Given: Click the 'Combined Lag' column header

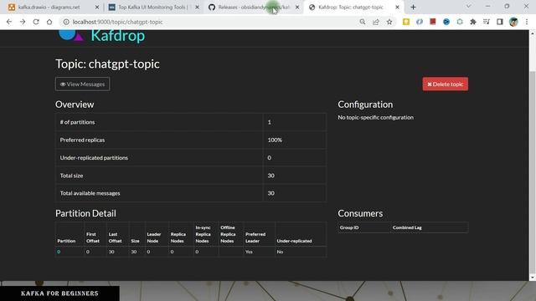Looking at the screenshot, I should [407, 227].
